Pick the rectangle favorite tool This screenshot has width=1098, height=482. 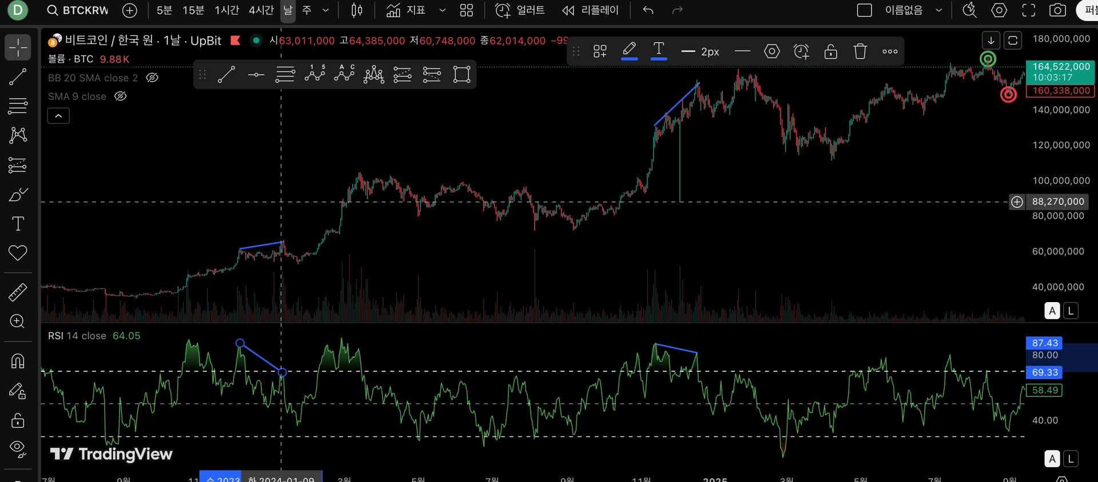(x=462, y=74)
